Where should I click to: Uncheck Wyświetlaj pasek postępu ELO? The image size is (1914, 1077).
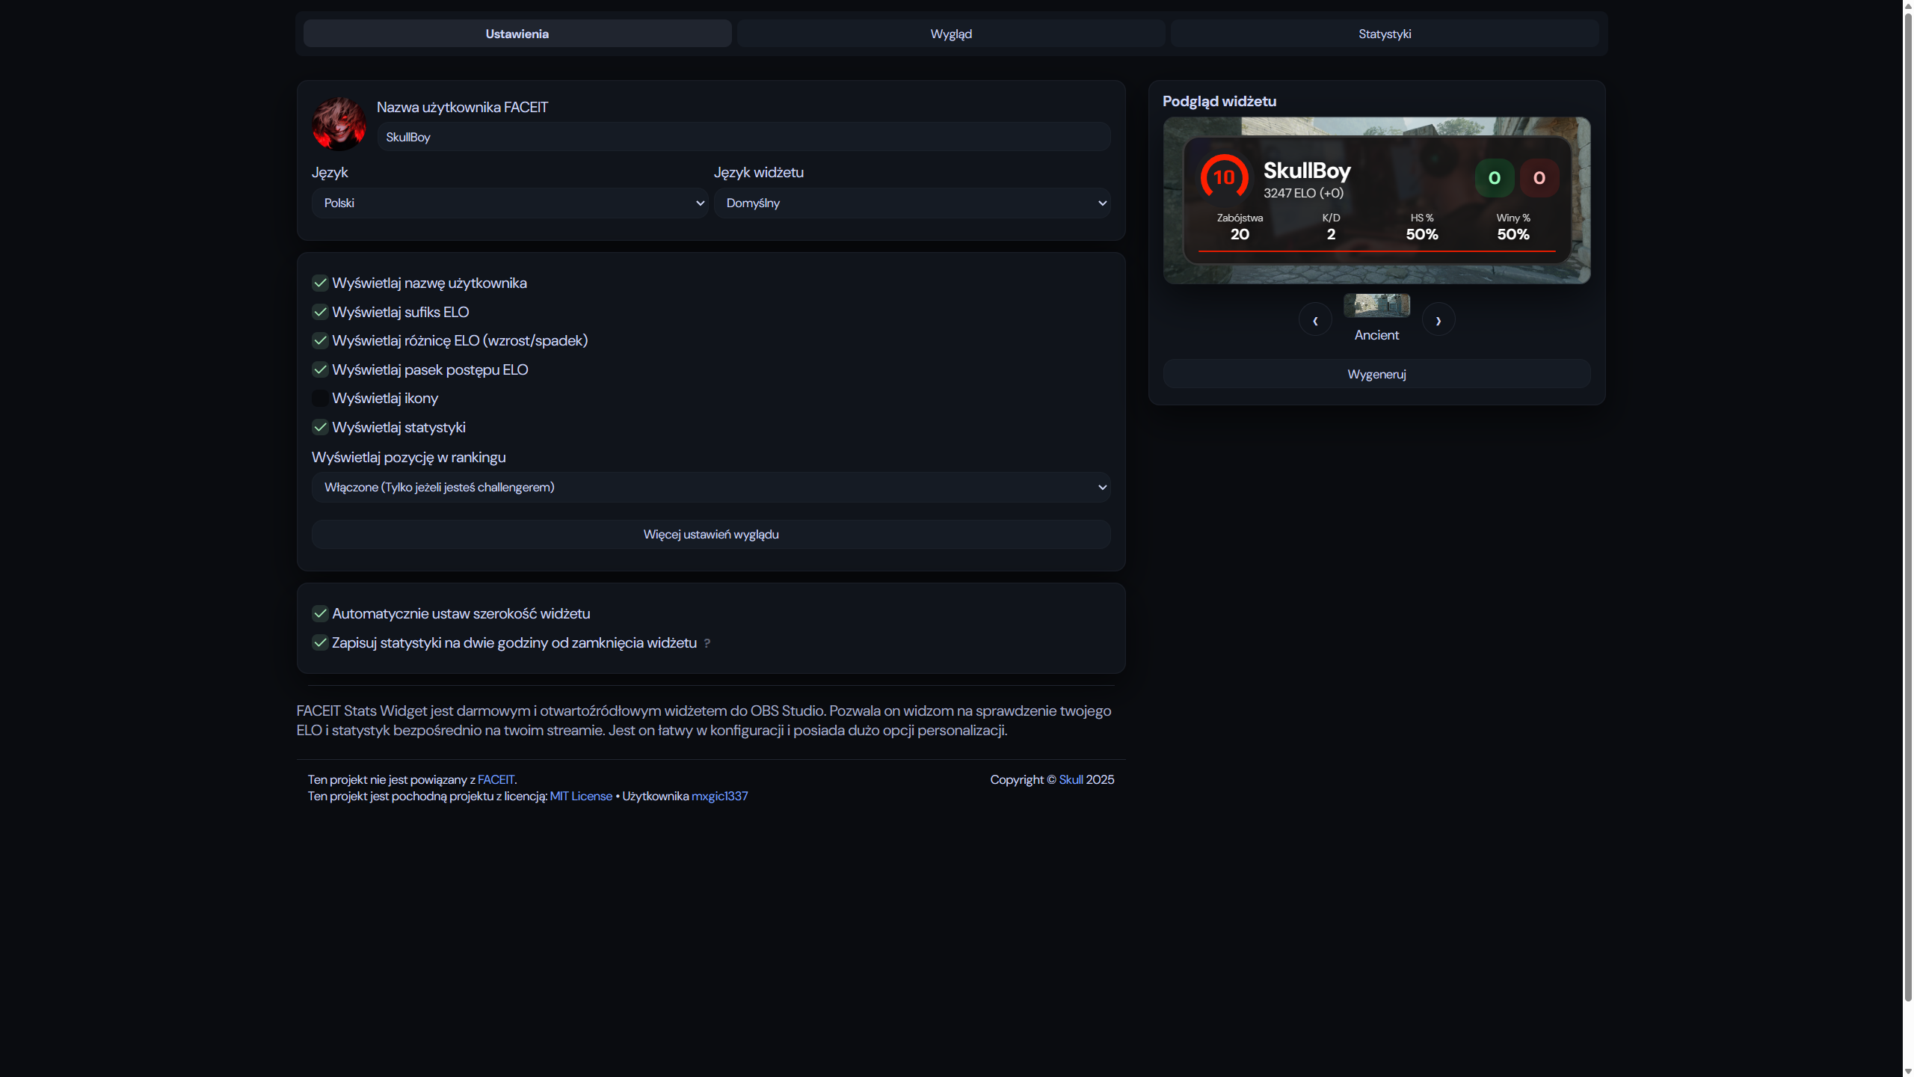320,369
